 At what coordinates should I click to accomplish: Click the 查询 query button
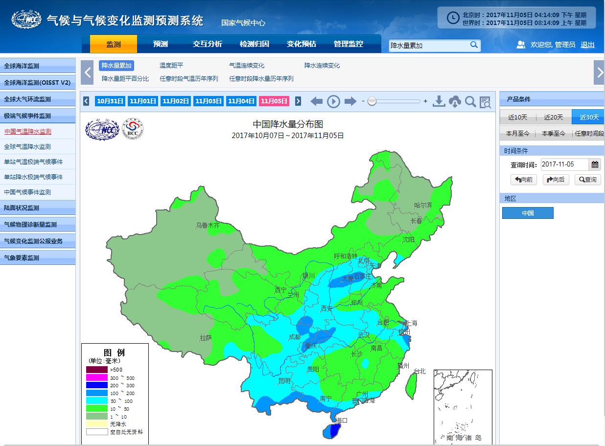point(587,180)
